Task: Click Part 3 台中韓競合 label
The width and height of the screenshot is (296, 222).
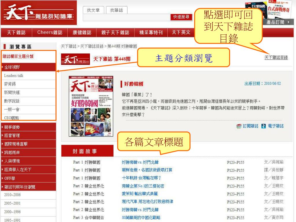Action: click(88, 217)
